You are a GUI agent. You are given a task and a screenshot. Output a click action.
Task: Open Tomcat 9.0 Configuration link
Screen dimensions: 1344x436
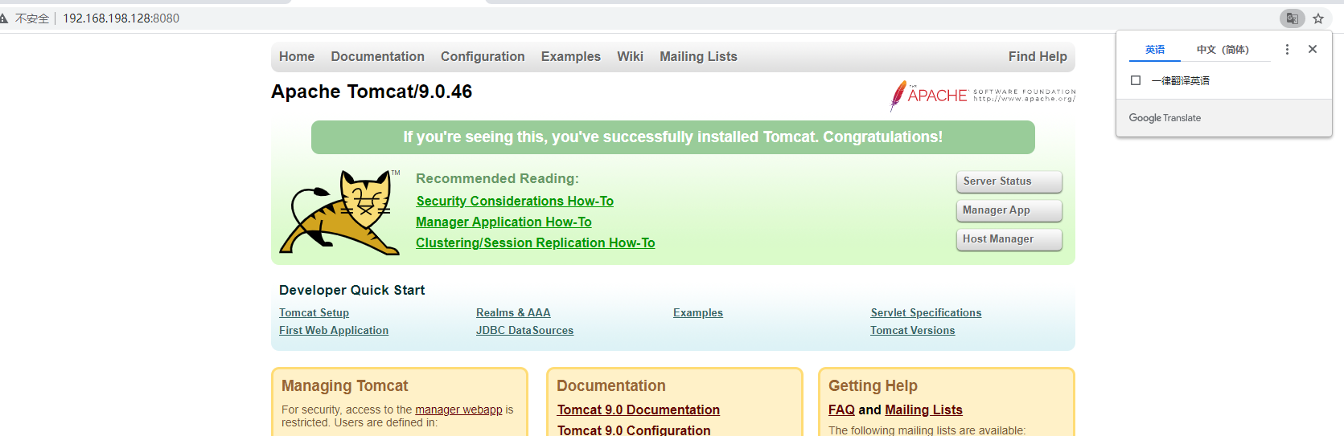tap(634, 430)
